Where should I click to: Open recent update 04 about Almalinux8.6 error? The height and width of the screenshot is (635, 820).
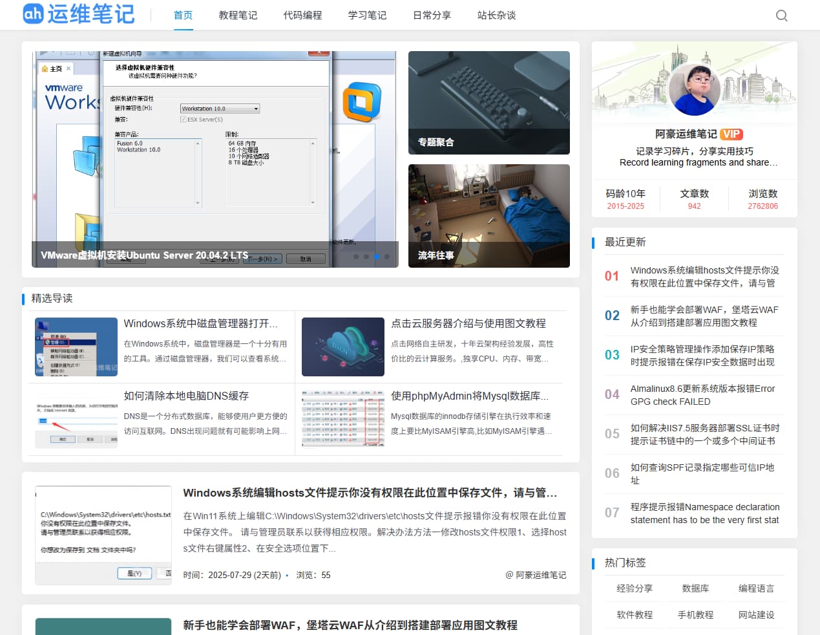tap(704, 395)
